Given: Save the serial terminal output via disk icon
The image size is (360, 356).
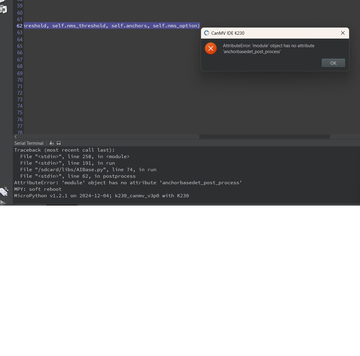Looking at the screenshot, I should [x=59, y=143].
